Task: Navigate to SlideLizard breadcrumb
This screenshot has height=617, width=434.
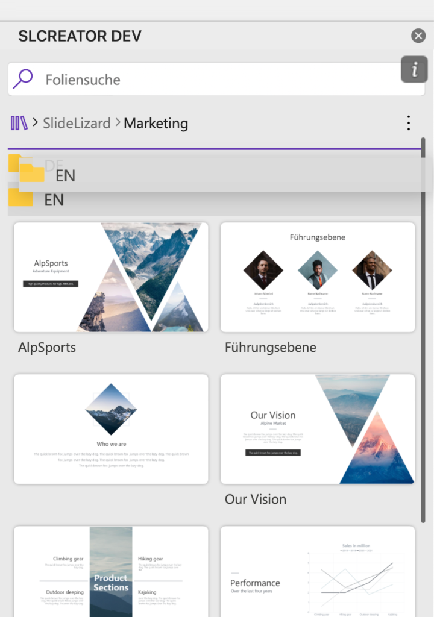Action: pos(77,123)
